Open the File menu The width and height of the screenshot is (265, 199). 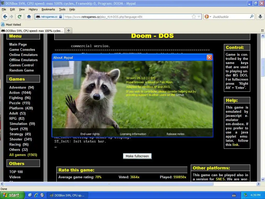click(x=4, y=9)
